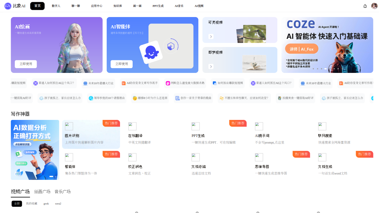
Task: Open the 聊一聊 navigation item
Action: click(x=75, y=6)
